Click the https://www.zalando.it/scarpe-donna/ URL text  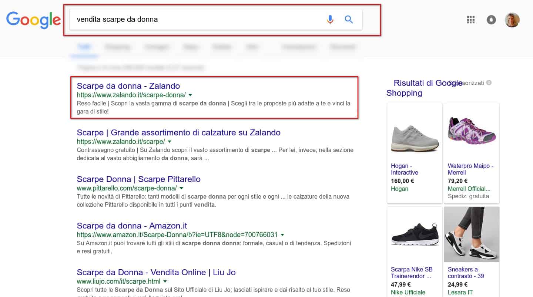[x=131, y=95]
